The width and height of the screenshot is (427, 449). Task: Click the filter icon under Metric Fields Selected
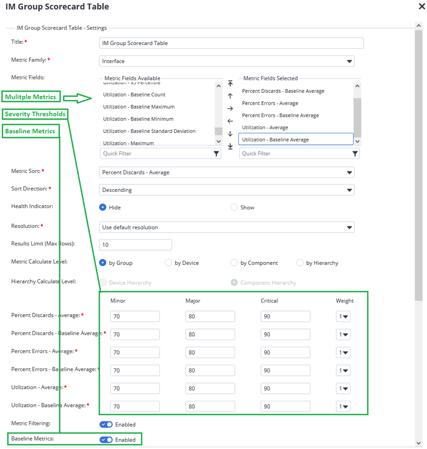(x=355, y=154)
